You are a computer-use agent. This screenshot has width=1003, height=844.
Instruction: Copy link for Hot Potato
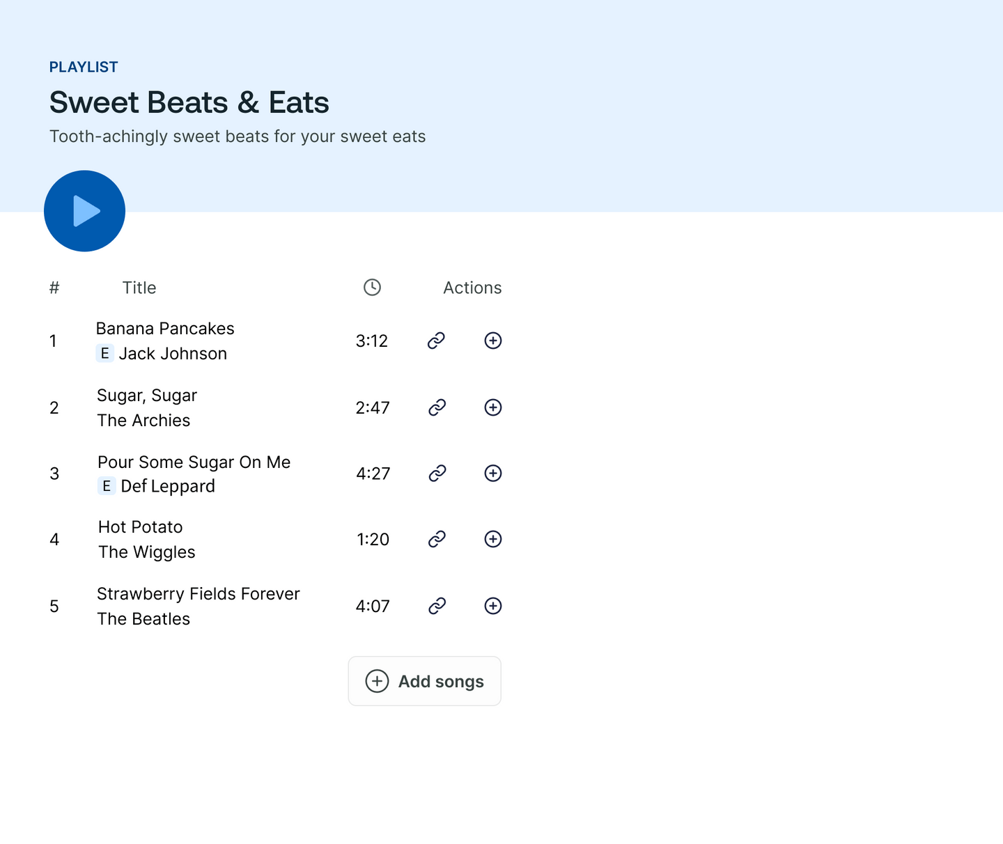tap(437, 539)
